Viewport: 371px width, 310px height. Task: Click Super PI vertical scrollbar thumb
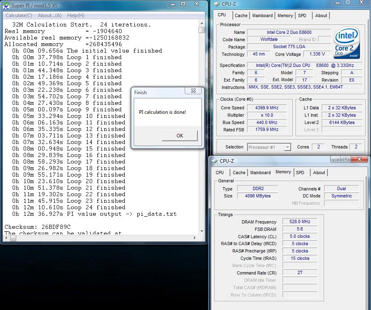[x=202, y=30]
